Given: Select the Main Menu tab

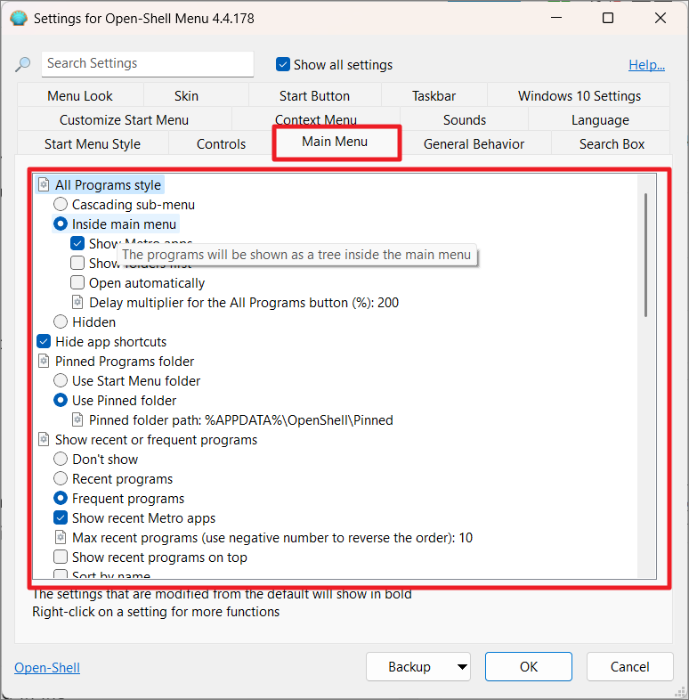Looking at the screenshot, I should tap(335, 142).
